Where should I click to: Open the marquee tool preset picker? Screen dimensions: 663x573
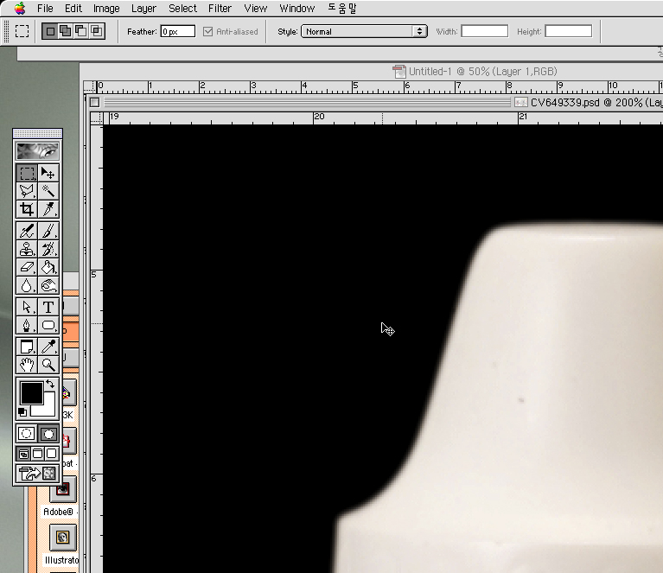[x=22, y=31]
